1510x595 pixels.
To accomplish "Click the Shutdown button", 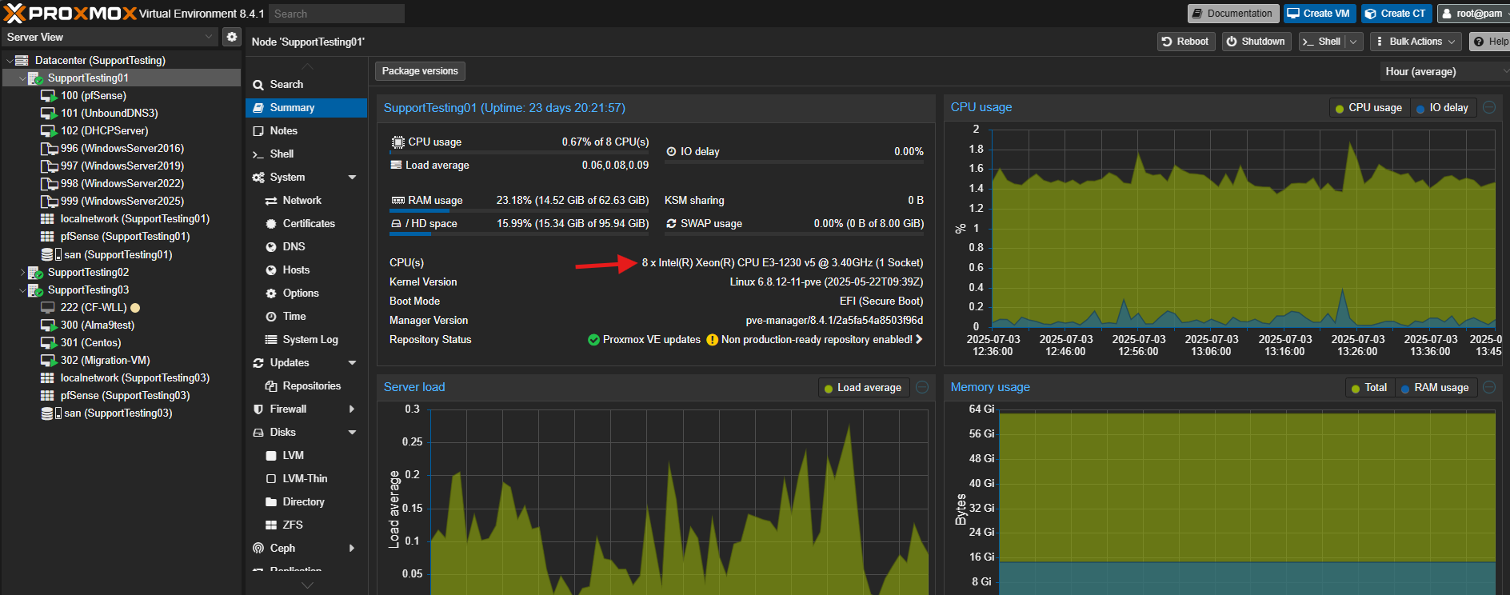I will 1256,42.
